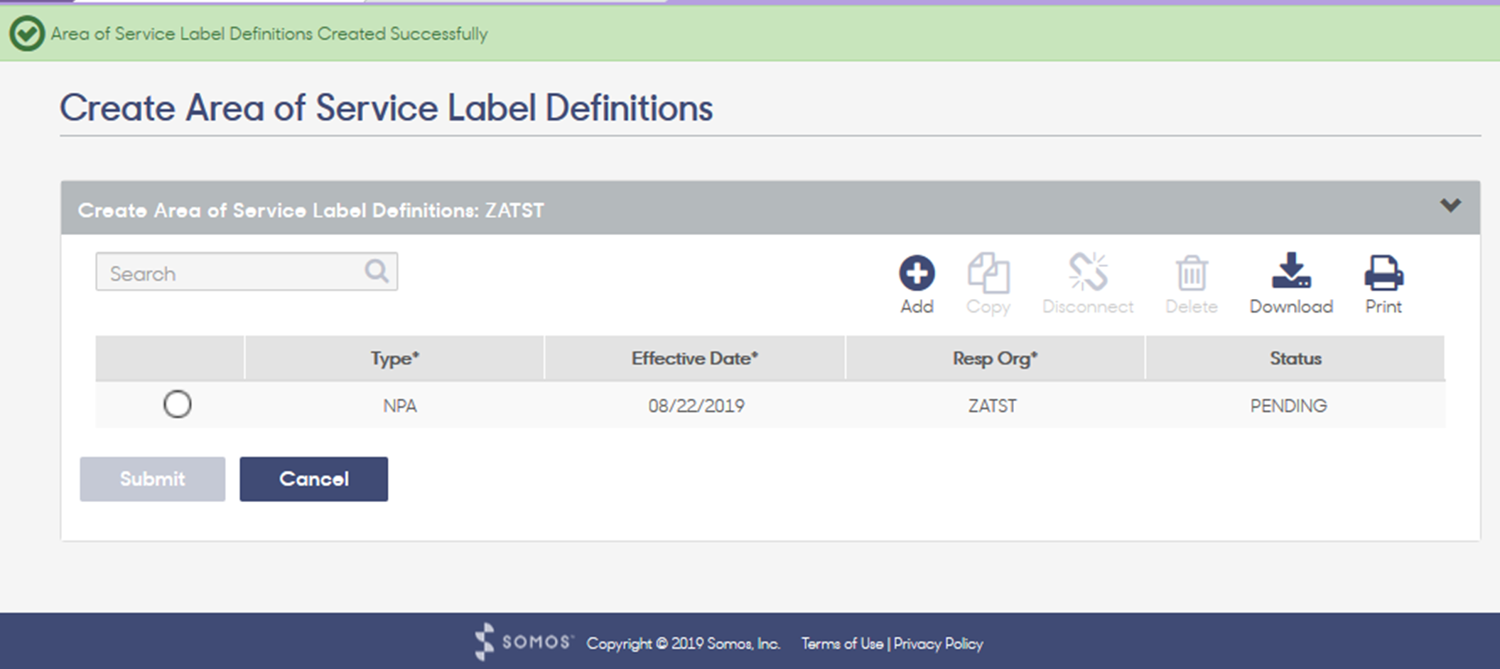Open the Privacy Policy link
1500x669 pixels.
coord(938,643)
